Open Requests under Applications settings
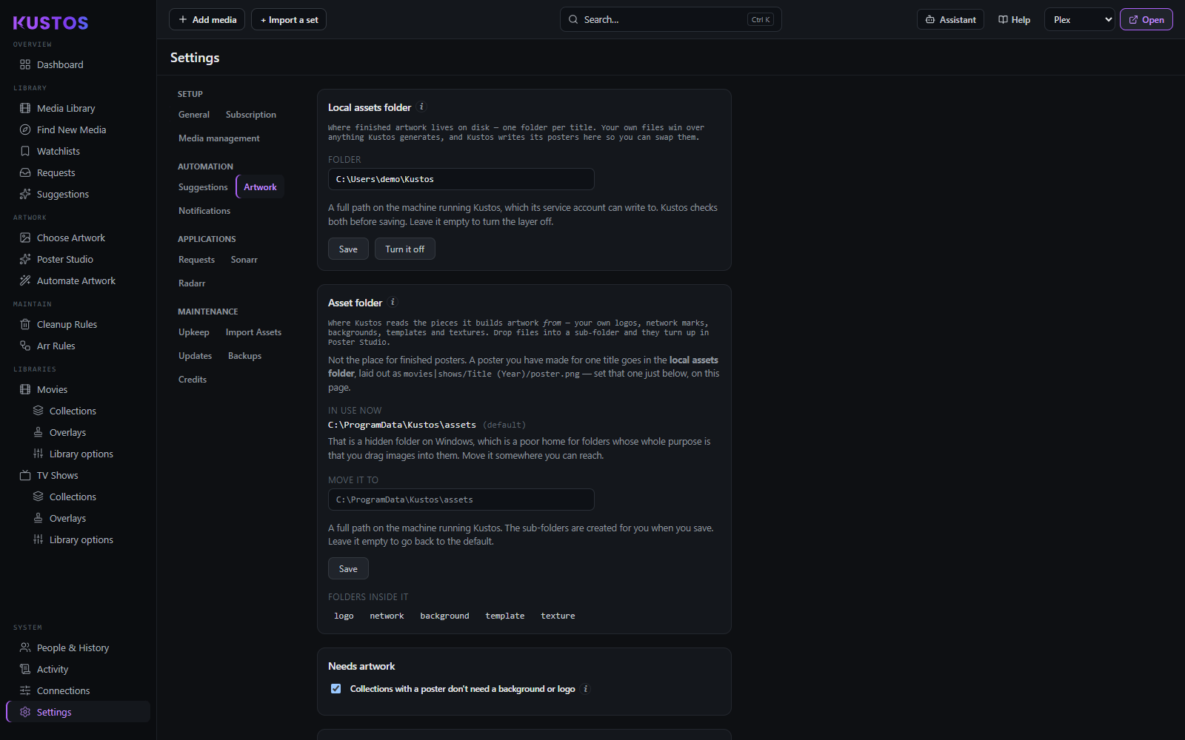Viewport: 1185px width, 740px height. click(x=196, y=260)
